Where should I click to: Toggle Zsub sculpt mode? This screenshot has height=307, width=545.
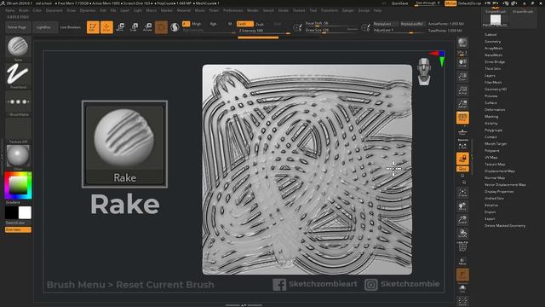(260, 25)
